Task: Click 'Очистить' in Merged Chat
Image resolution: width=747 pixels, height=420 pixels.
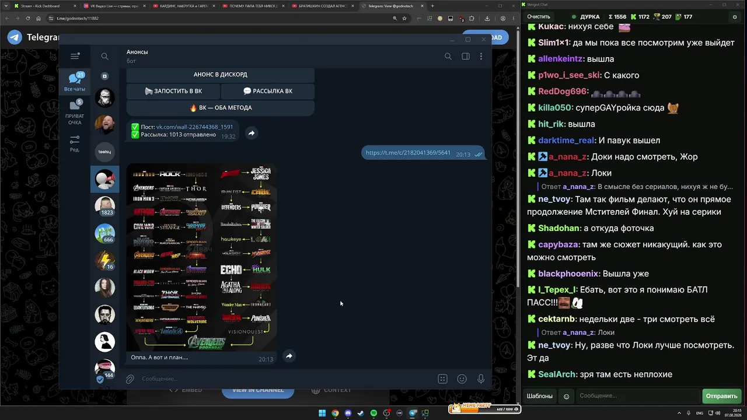Action: [x=538, y=17]
